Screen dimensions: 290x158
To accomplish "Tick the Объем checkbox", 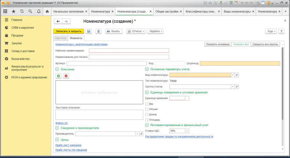I will pos(146,109).
